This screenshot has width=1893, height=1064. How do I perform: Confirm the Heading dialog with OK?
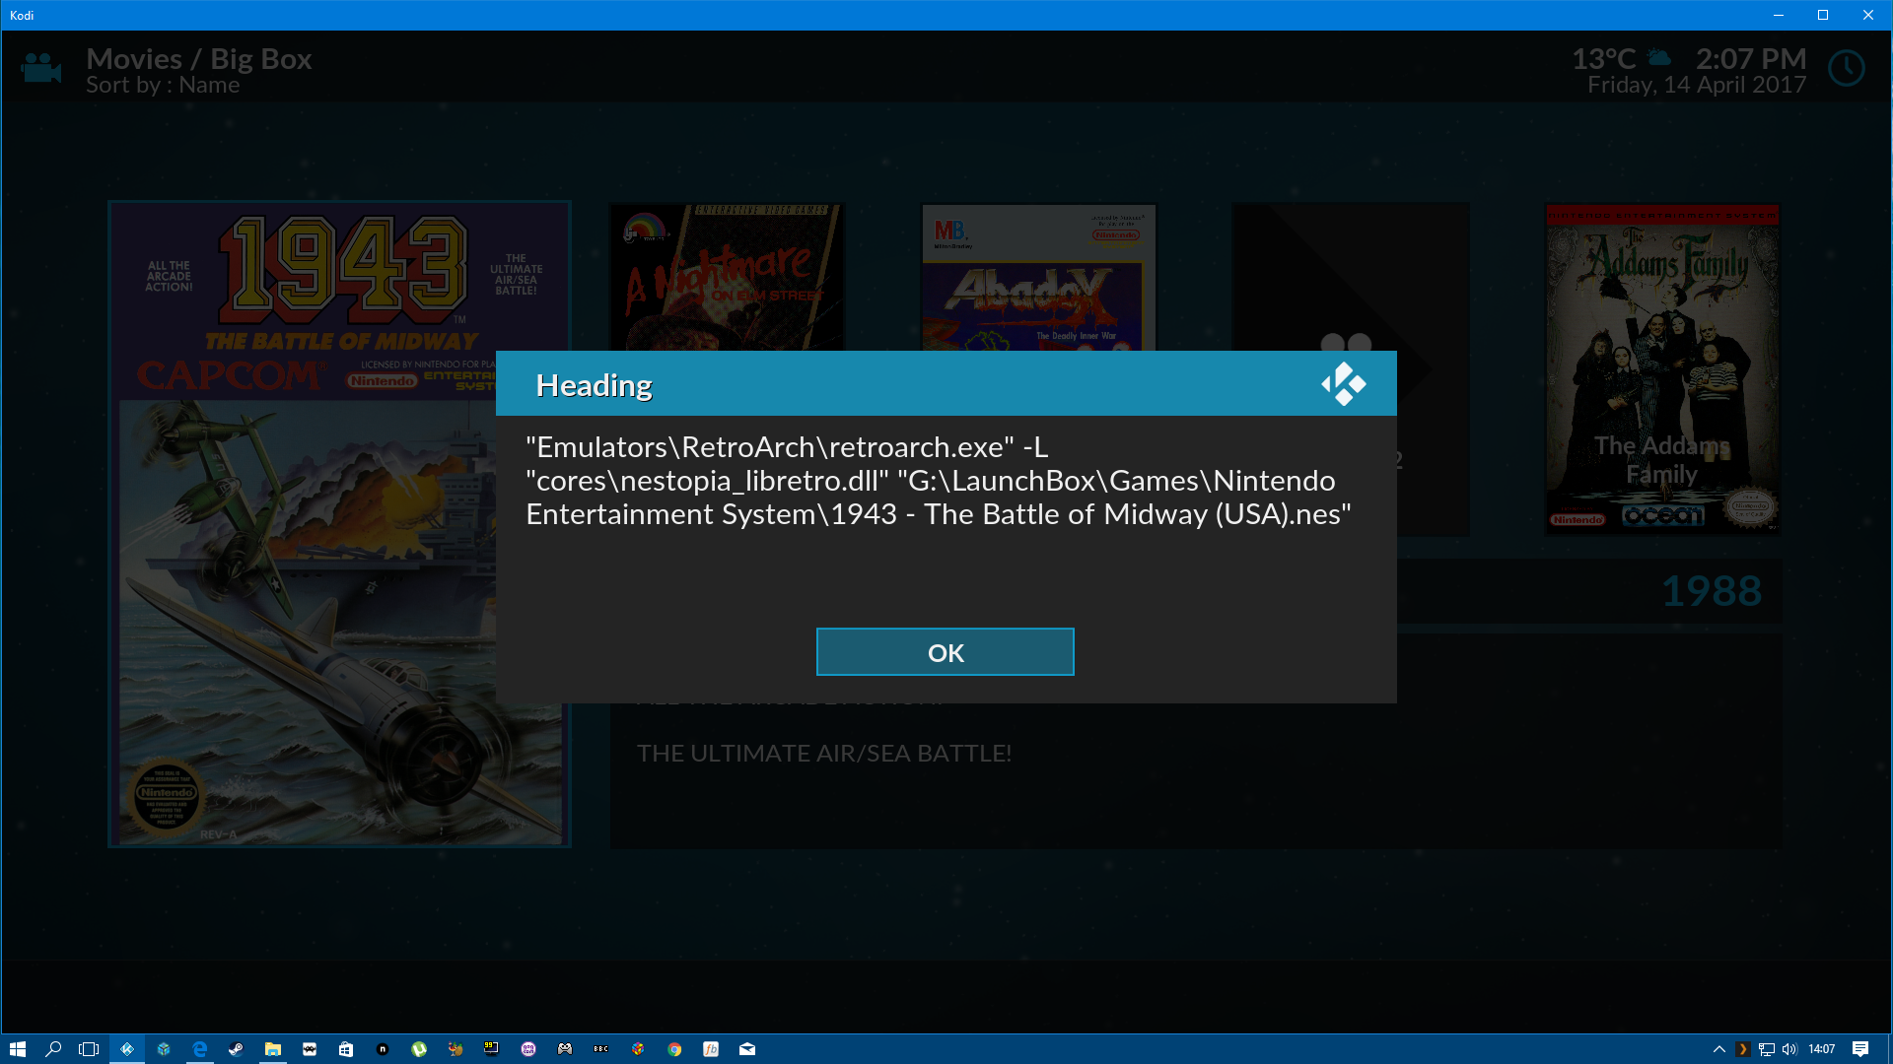[945, 652]
